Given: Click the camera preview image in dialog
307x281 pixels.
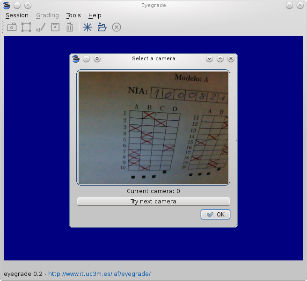Looking at the screenshot, I should coord(153,127).
